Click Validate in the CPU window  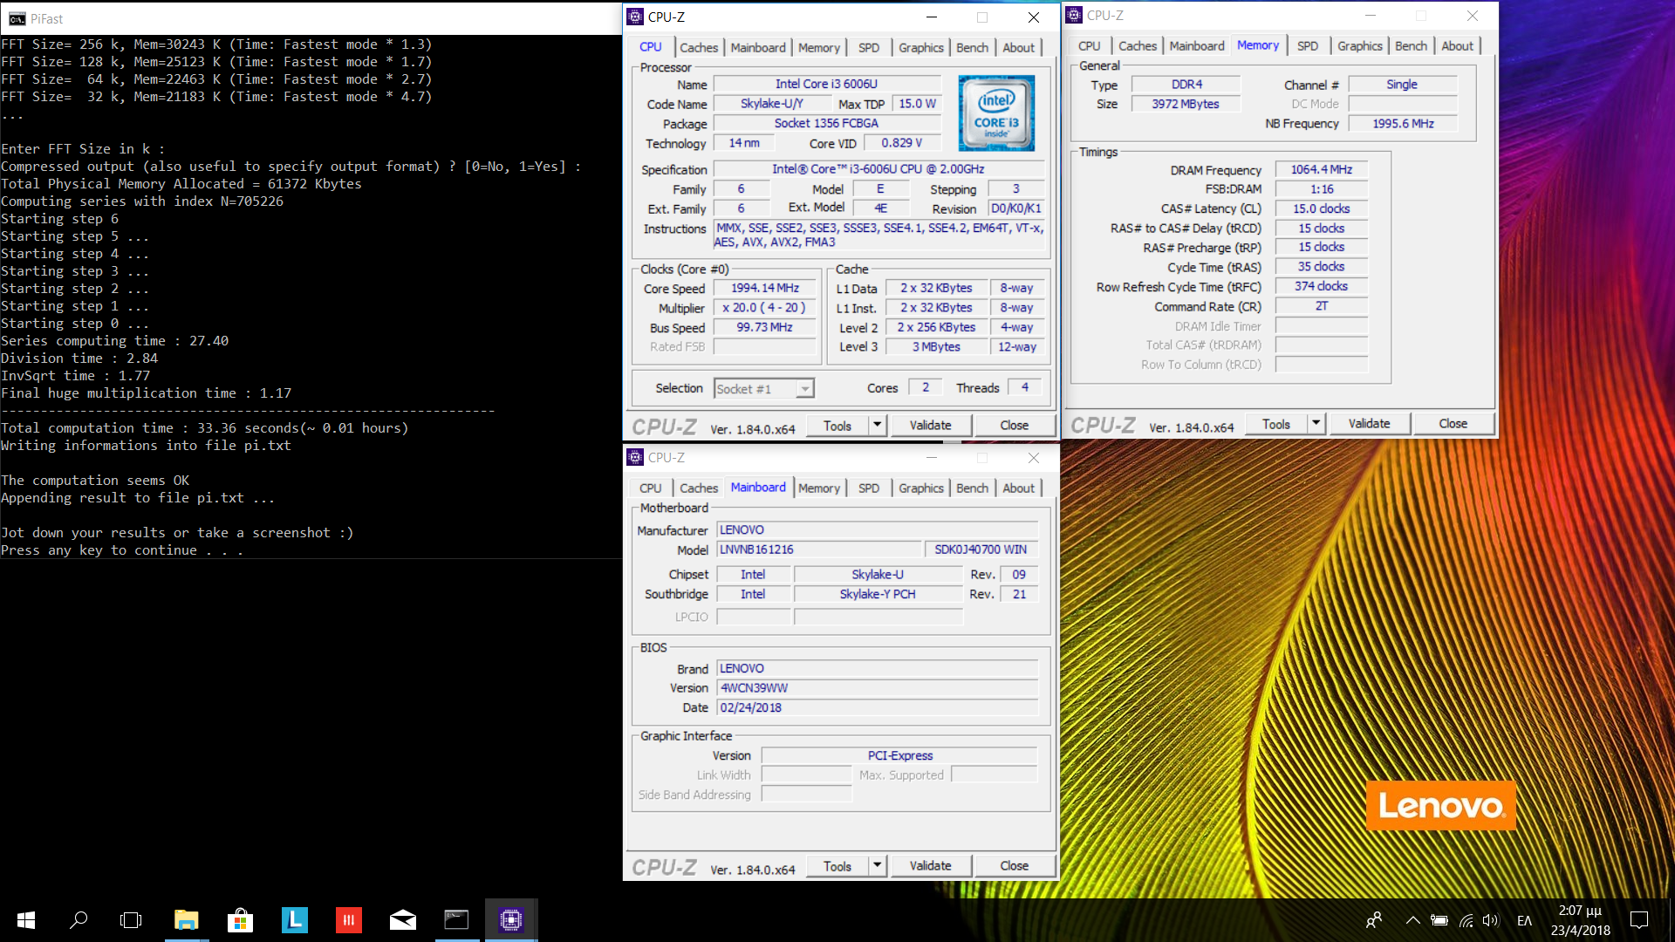tap(931, 425)
